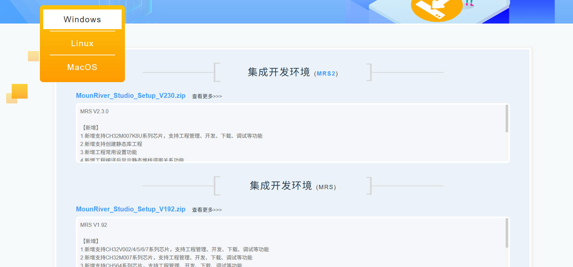The width and height of the screenshot is (573, 267).
Task: Switch to the Linux tab
Action: click(x=82, y=43)
